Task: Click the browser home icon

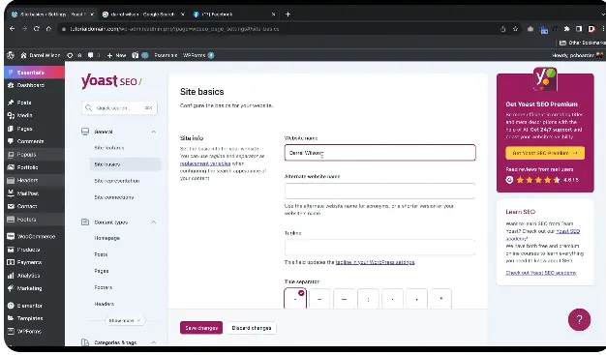Action: [x=48, y=29]
